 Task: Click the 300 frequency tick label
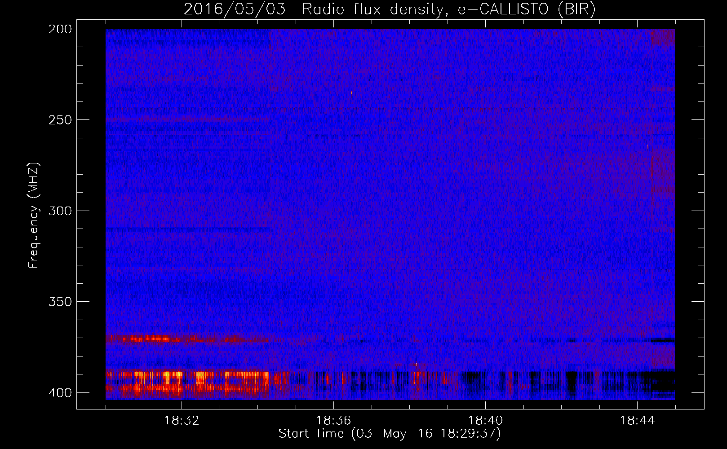pyautogui.click(x=60, y=211)
